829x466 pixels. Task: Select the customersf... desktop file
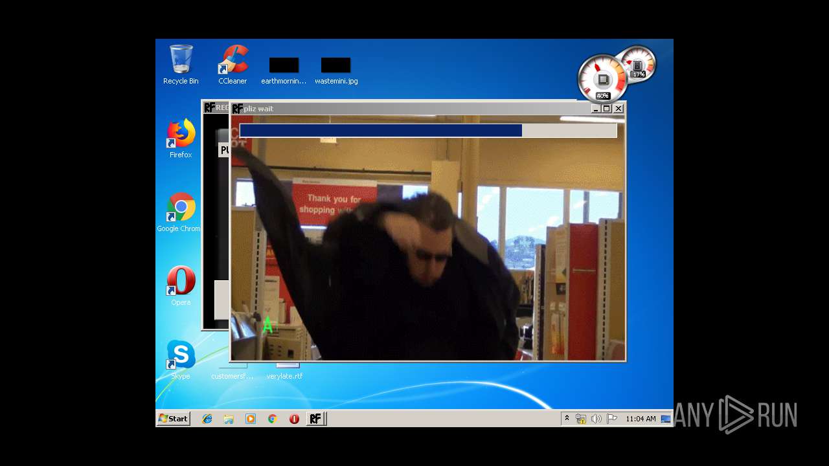232,372
